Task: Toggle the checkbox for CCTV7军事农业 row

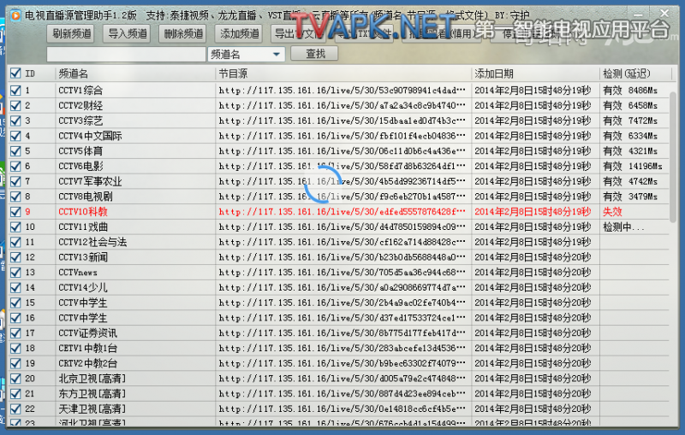Action: coord(15,181)
